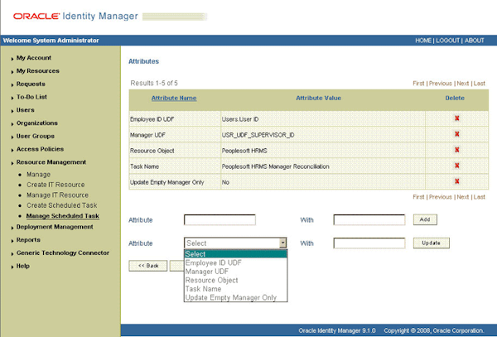Focus the With field next to Update
Viewport: 497px width, 337px height.
pyautogui.click(x=369, y=243)
